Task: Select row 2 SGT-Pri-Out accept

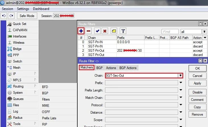Action: (x=142, y=51)
